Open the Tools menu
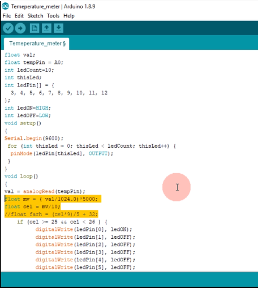Screen dimensions: 258x288 point(53,16)
